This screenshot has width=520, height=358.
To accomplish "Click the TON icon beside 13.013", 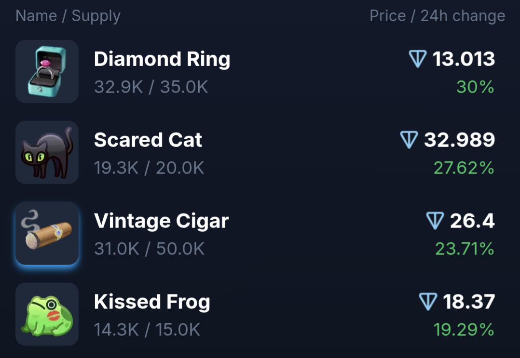I will (418, 59).
